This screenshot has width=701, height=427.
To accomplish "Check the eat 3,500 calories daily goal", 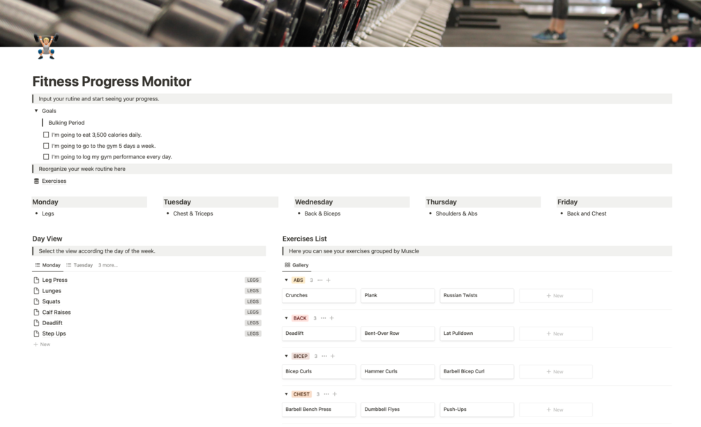I will 45,135.
